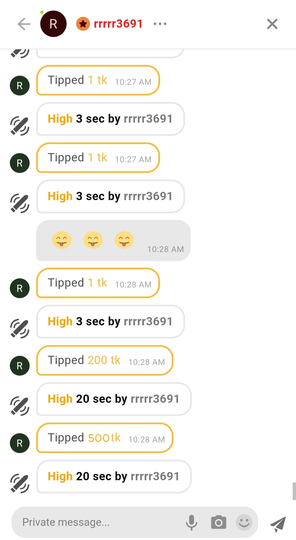Click R avatar next to Tipped 500tk
The image size is (296, 540).
[x=20, y=443]
